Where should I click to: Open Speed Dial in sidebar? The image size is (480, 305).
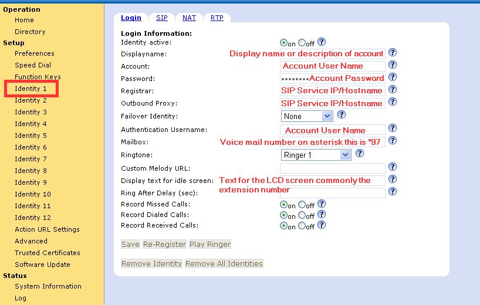tap(33, 65)
